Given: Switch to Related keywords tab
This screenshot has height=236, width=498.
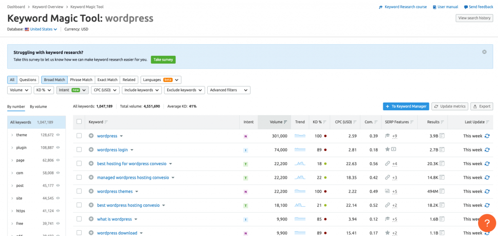Looking at the screenshot, I should (129, 80).
